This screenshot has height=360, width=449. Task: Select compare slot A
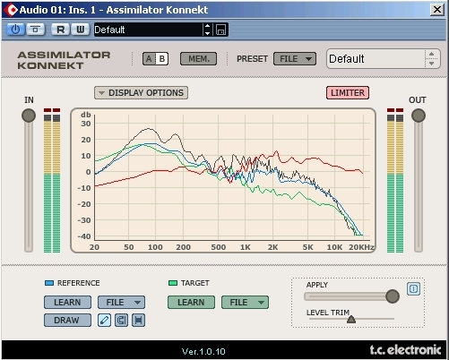click(x=149, y=58)
